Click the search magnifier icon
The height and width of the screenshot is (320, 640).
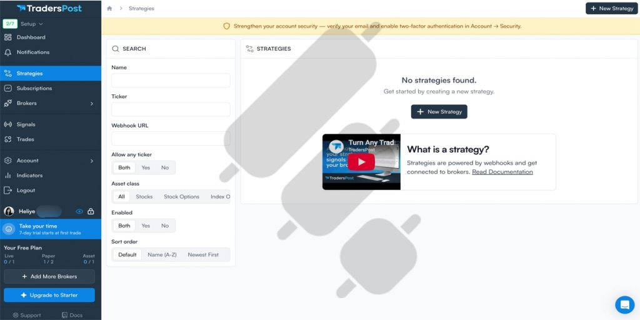click(x=116, y=49)
